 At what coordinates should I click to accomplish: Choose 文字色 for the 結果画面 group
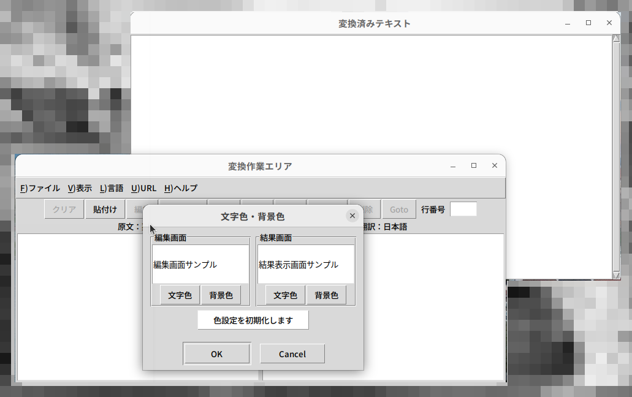286,295
